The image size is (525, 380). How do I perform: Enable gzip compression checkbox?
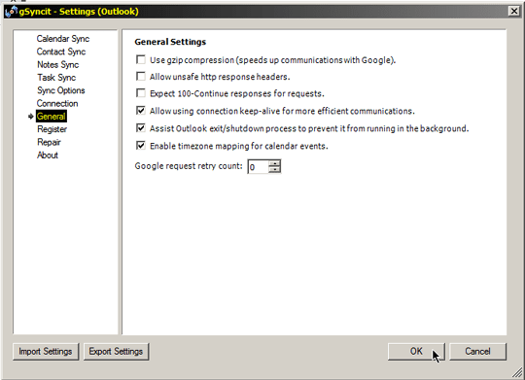[x=141, y=60]
